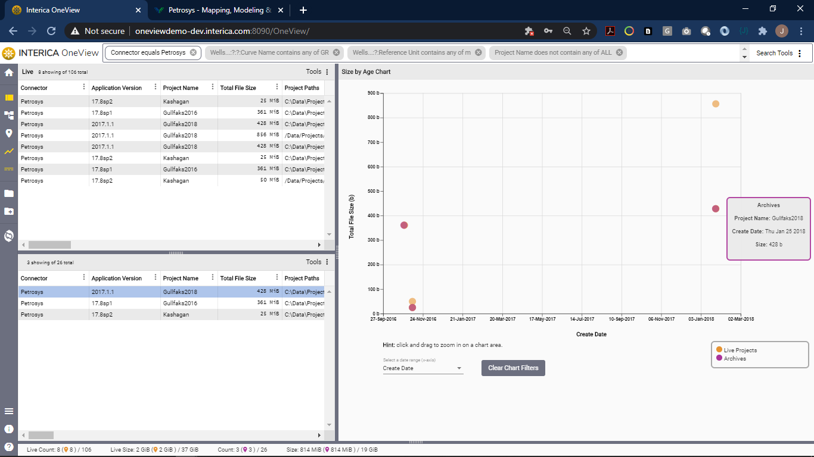Remove the Reference Unit contains m filter
The height and width of the screenshot is (457, 814).
tap(478, 52)
